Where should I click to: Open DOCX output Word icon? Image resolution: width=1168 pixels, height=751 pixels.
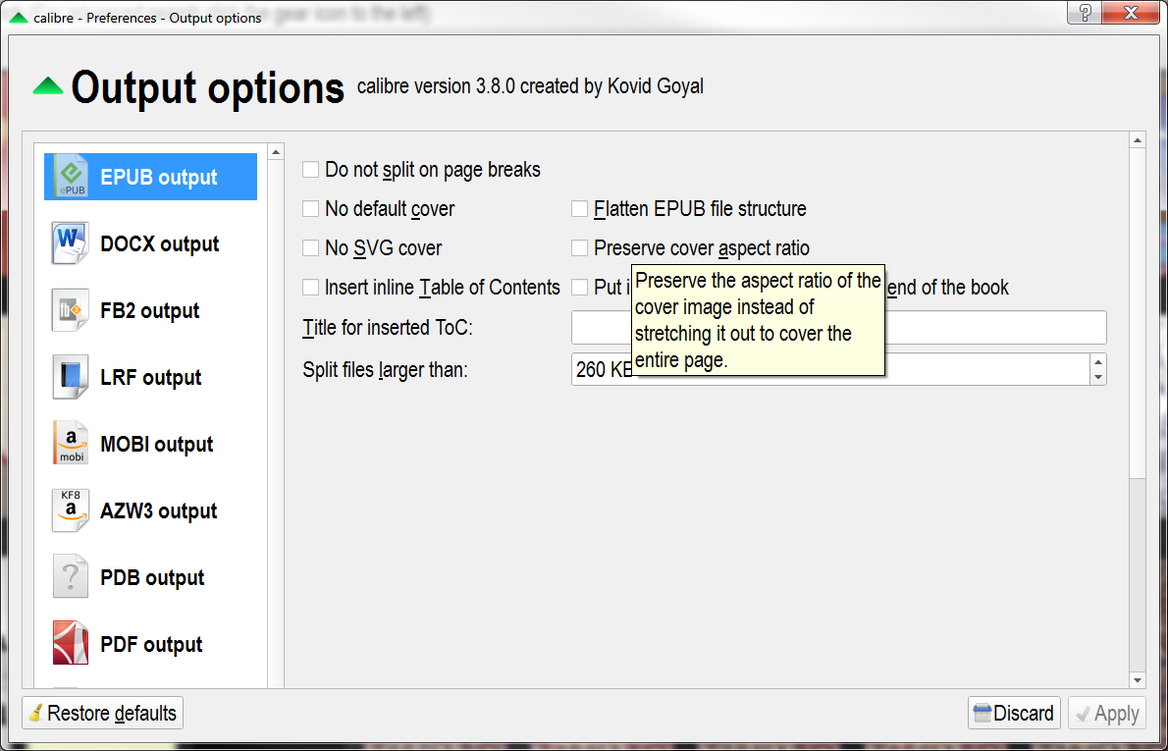coord(71,244)
